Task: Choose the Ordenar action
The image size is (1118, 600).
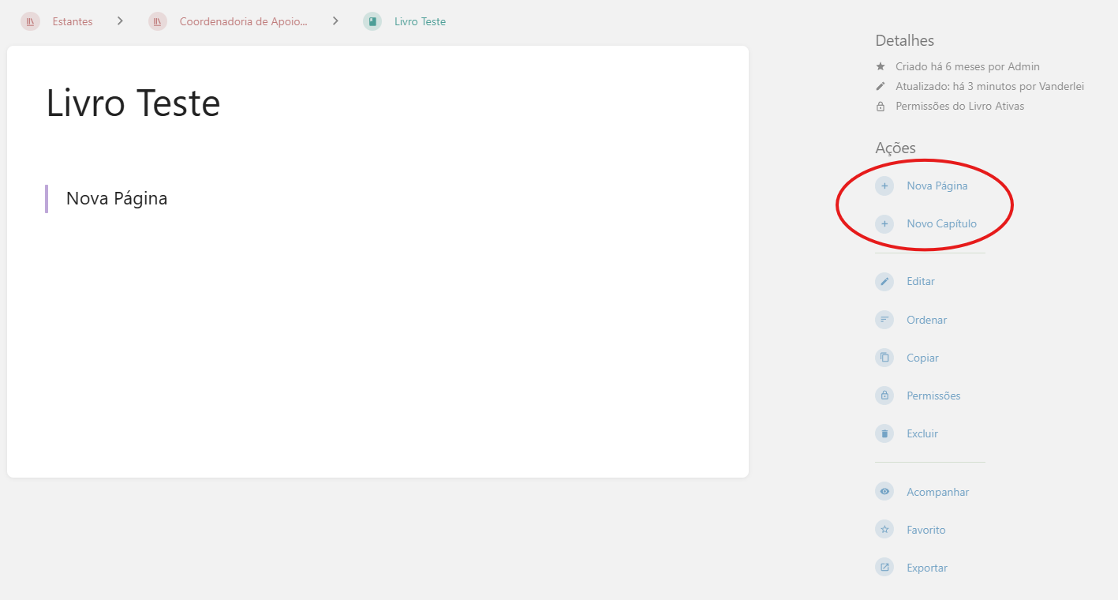Action: pos(926,320)
